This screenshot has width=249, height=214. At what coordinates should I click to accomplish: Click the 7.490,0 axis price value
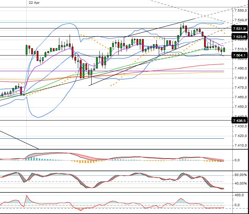click(x=240, y=68)
